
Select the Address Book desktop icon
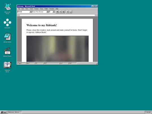click(8, 67)
